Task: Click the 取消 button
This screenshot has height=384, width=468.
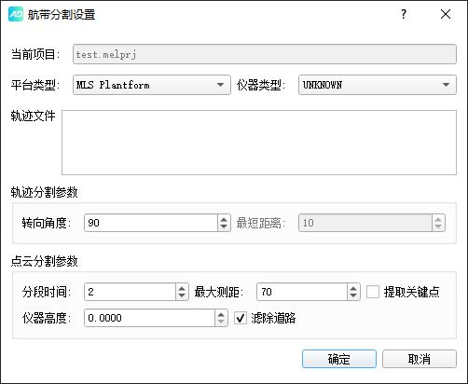Action: pyautogui.click(x=420, y=359)
